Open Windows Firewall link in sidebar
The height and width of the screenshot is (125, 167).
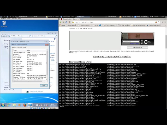coord(9,90)
